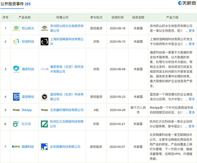
Task: Click the 蓝信移动 blue product logo
Action: [16, 97]
